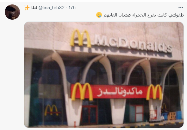Click the word الحمراء in tweet text
Screen dimensions: 187x130
pos(139,15)
